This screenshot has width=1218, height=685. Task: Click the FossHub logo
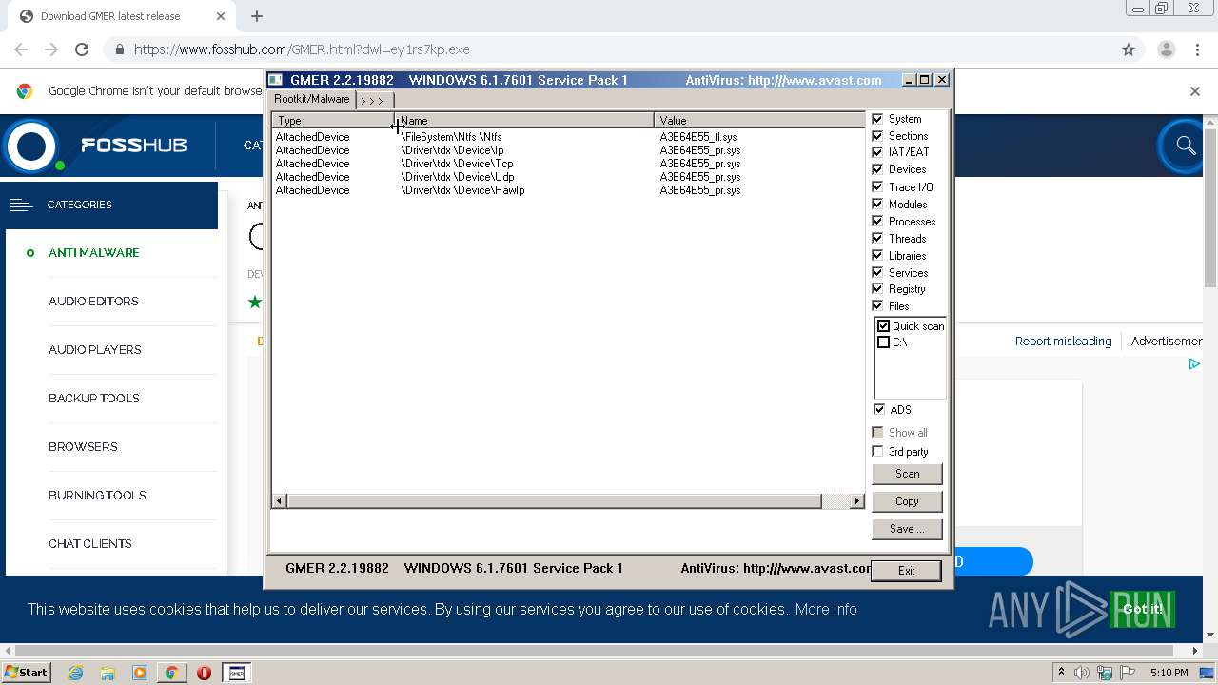(95, 146)
